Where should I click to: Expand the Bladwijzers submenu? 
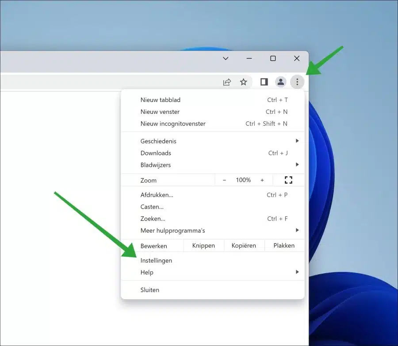tap(213, 165)
